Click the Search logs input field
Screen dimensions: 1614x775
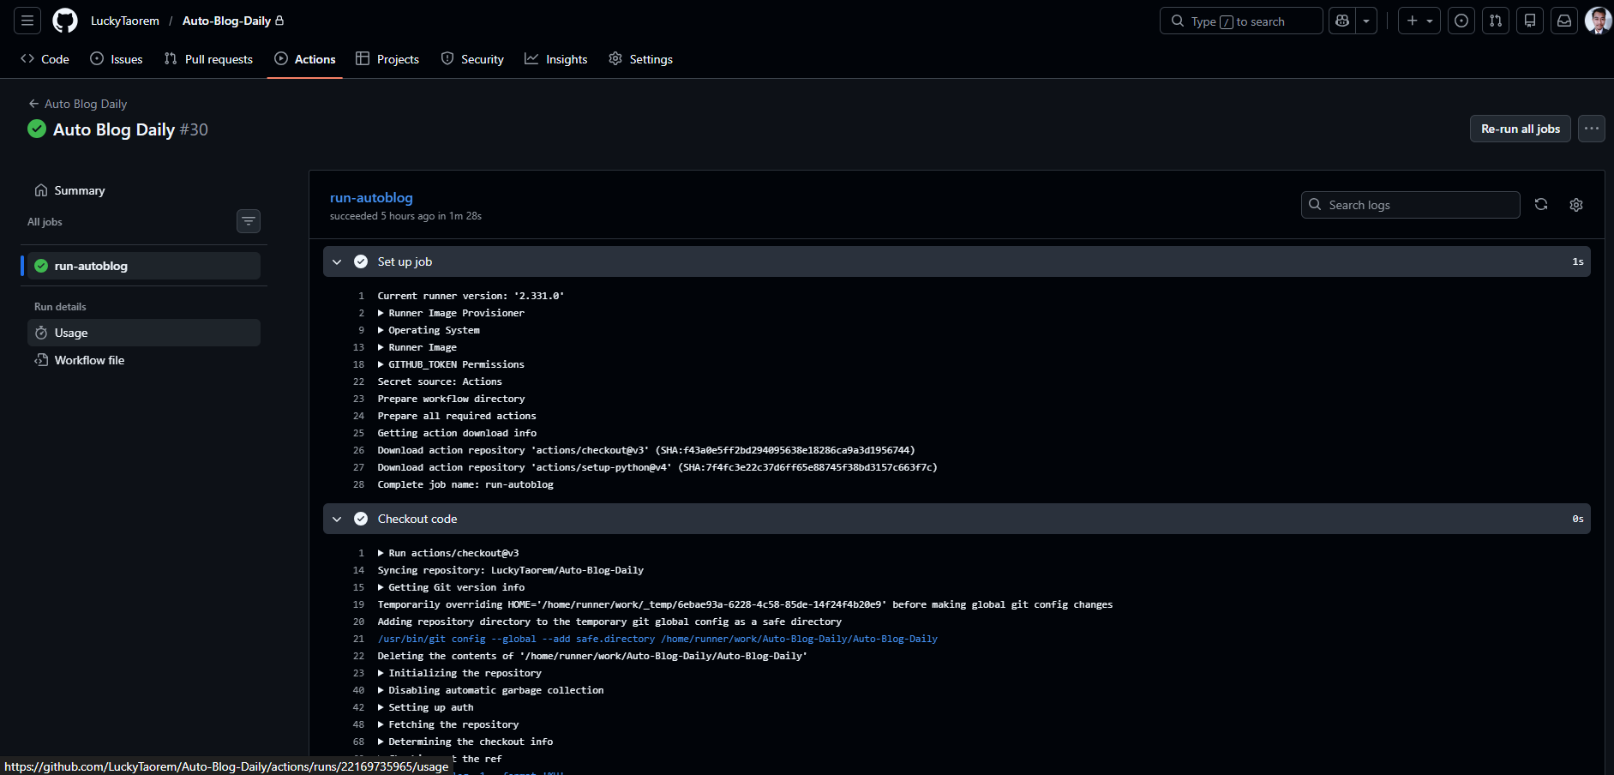pyautogui.click(x=1410, y=205)
